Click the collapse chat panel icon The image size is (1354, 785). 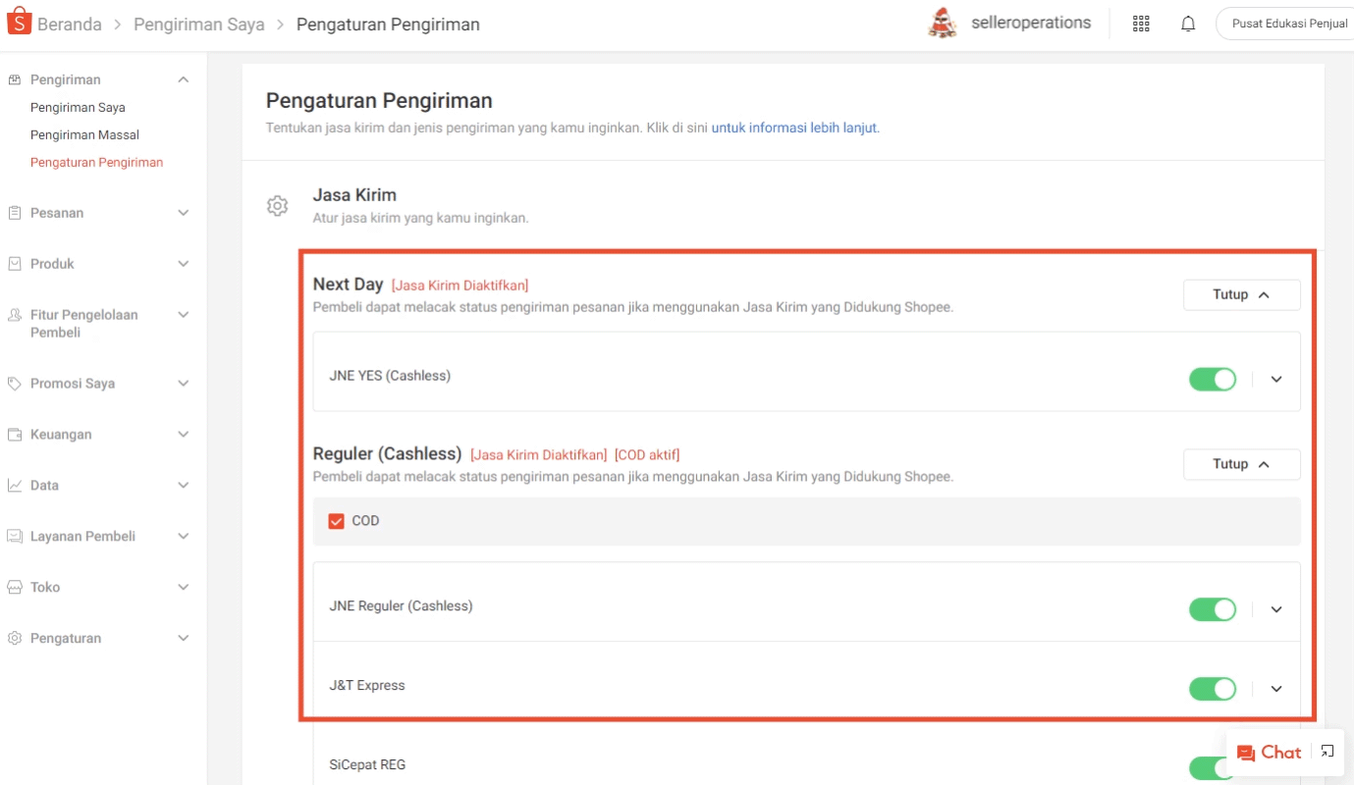tap(1327, 752)
